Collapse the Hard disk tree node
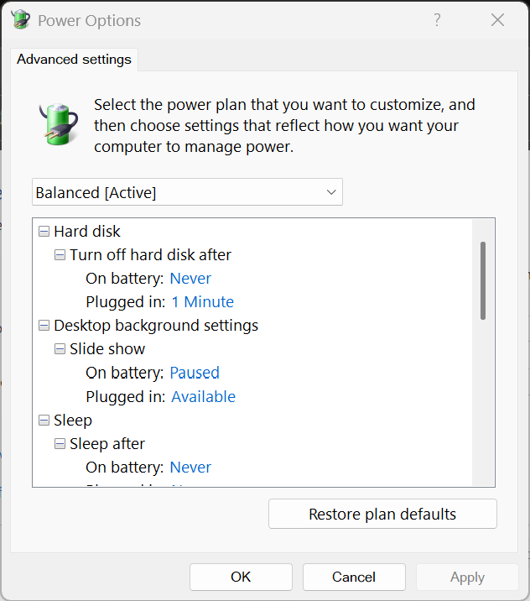530x601 pixels. point(44,231)
